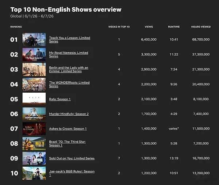This screenshot has width=219, height=185.
Task: Click The WONDERfools poster thumbnail
Action: pyautogui.click(x=34, y=84)
